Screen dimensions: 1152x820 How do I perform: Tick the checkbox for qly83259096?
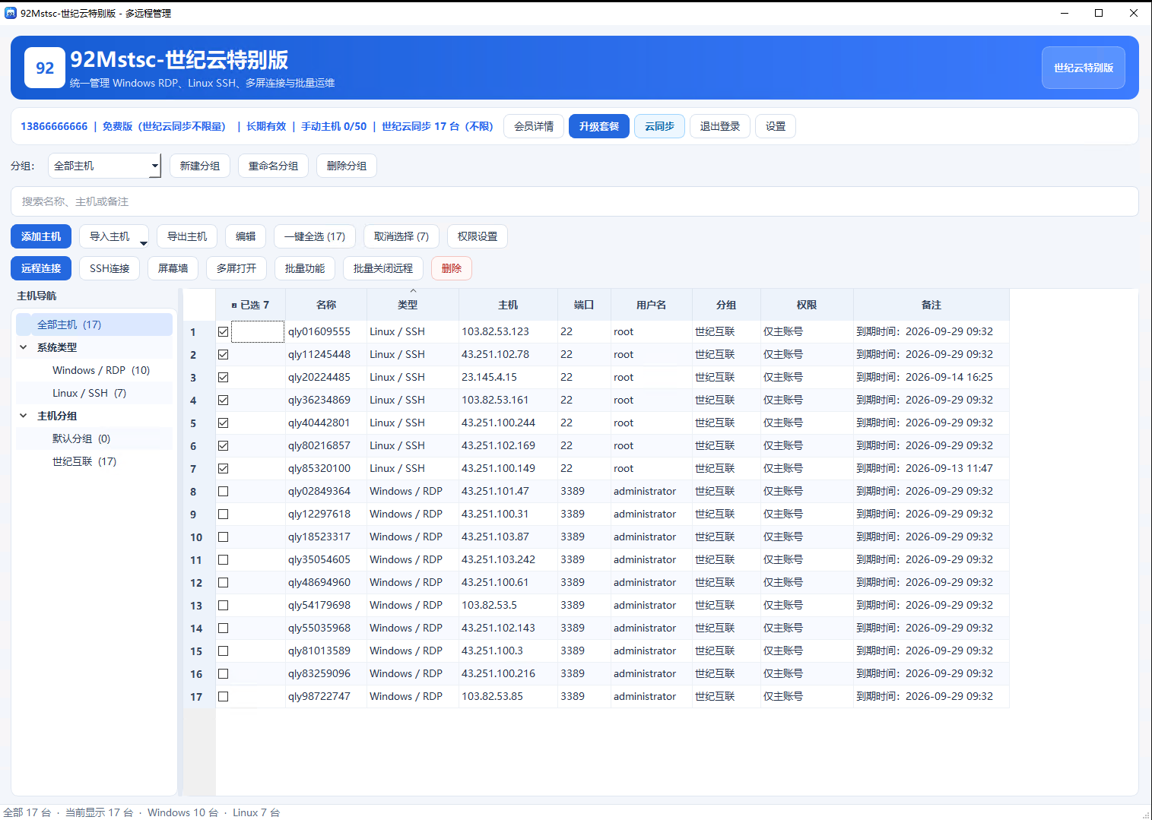pos(223,673)
